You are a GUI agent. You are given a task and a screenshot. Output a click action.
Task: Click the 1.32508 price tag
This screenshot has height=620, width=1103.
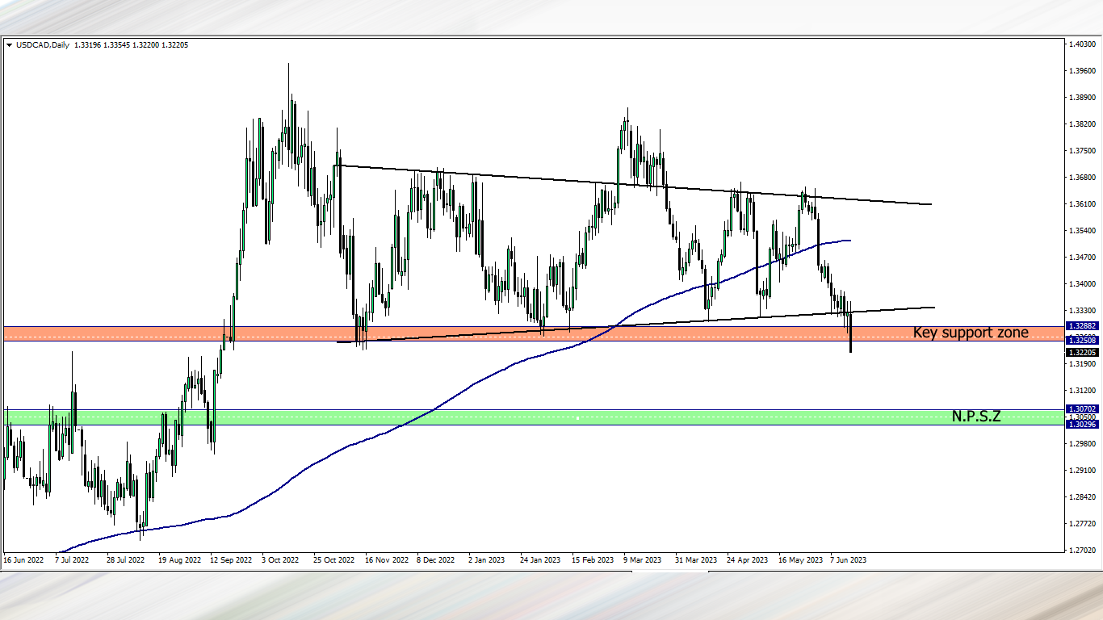coord(1081,341)
